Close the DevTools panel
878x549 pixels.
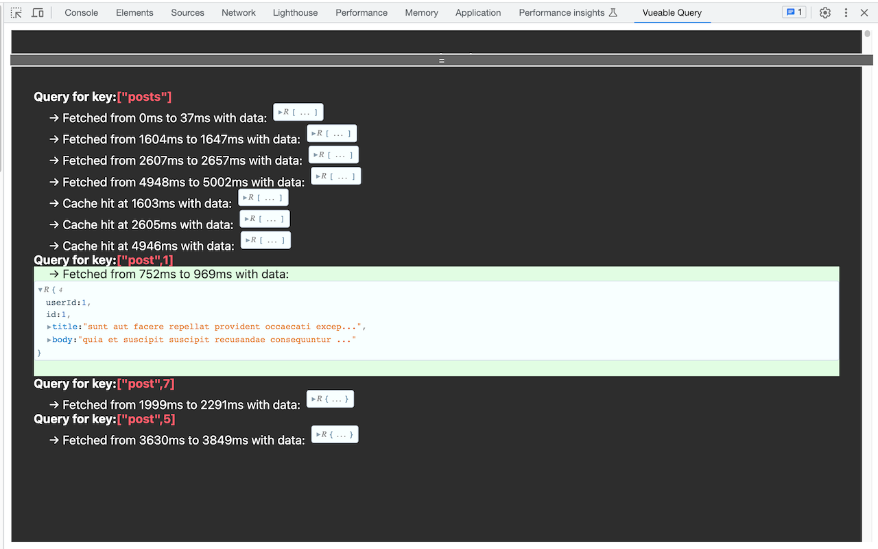tap(864, 12)
